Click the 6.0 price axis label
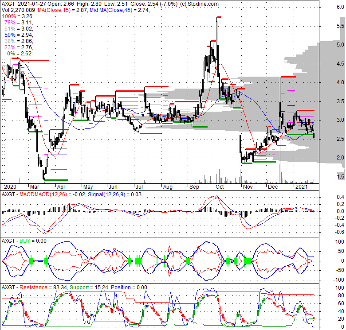The height and width of the screenshot is (330, 346). point(340,7)
